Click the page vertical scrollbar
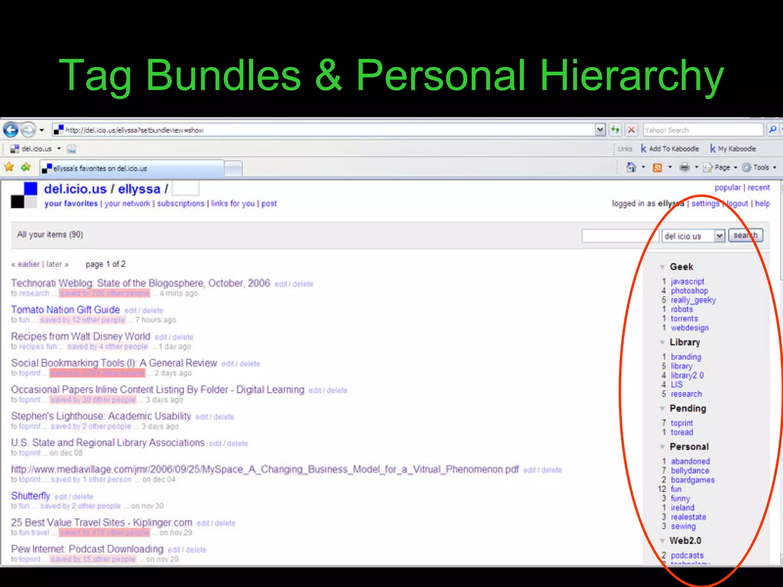The image size is (783, 587). click(x=781, y=372)
